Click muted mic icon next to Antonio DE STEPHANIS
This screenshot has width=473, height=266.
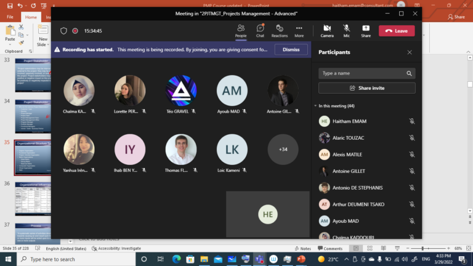pyautogui.click(x=412, y=188)
